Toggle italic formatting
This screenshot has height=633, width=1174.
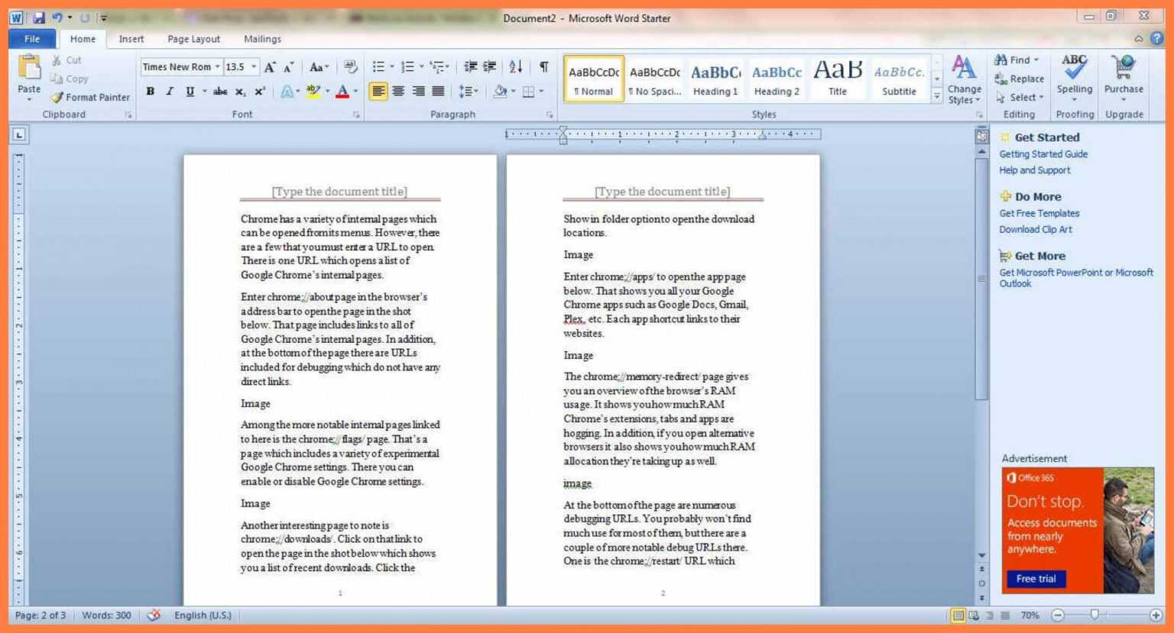[169, 91]
